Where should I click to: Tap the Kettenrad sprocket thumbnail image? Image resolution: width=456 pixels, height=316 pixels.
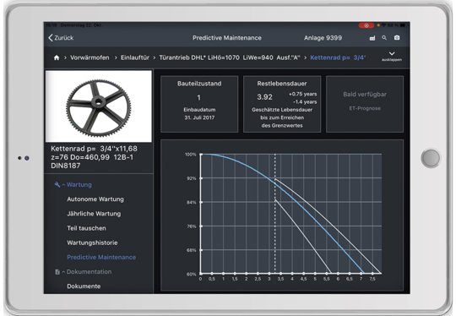tap(99, 106)
